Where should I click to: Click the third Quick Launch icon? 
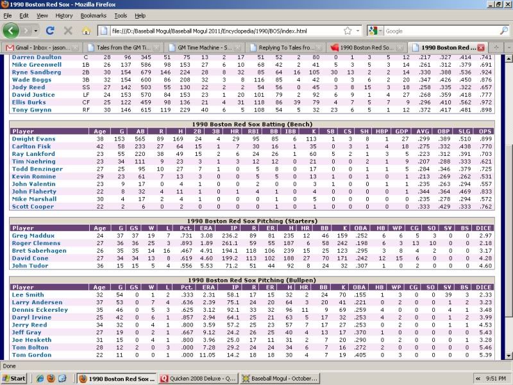[62, 379]
